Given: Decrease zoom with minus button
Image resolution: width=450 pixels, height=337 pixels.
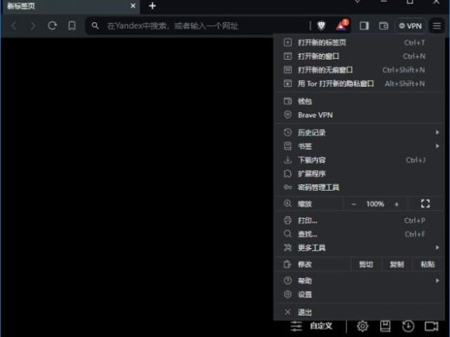Looking at the screenshot, I should pos(354,204).
